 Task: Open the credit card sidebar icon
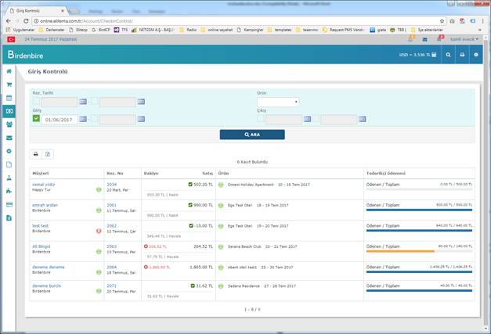pos(9,204)
